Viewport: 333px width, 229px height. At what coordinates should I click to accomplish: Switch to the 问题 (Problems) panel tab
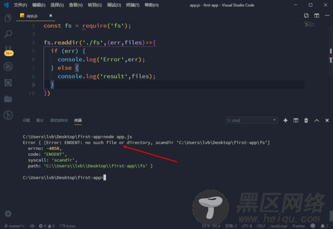[26, 120]
